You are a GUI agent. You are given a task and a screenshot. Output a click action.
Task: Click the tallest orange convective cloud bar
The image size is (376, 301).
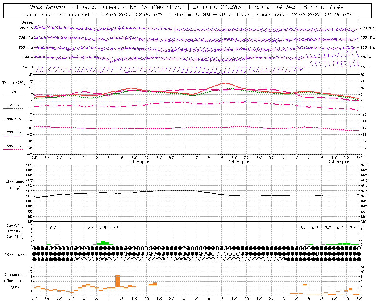[117, 281]
